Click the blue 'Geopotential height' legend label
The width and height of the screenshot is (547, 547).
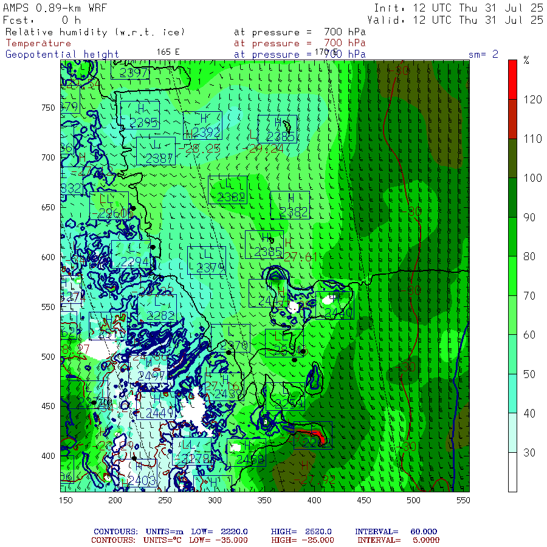click(x=62, y=55)
